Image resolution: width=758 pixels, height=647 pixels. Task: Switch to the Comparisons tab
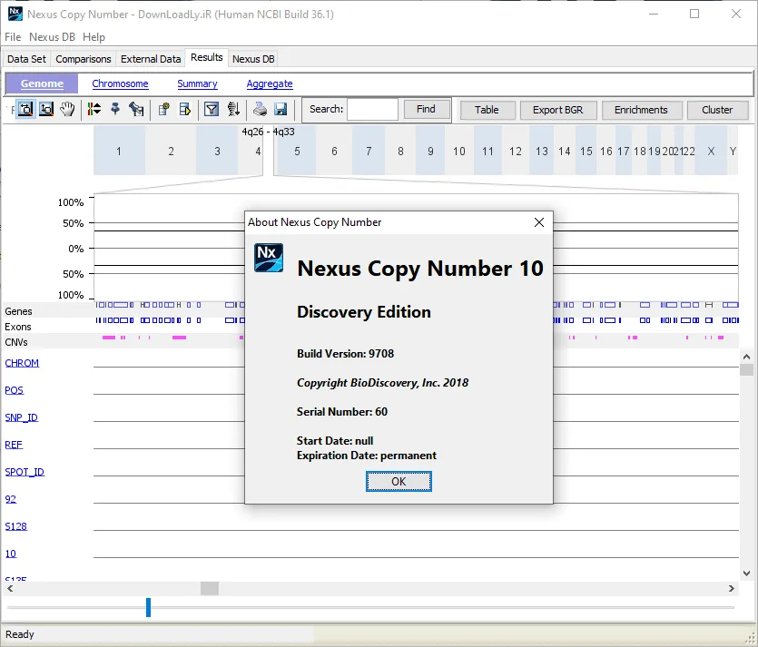pos(84,59)
